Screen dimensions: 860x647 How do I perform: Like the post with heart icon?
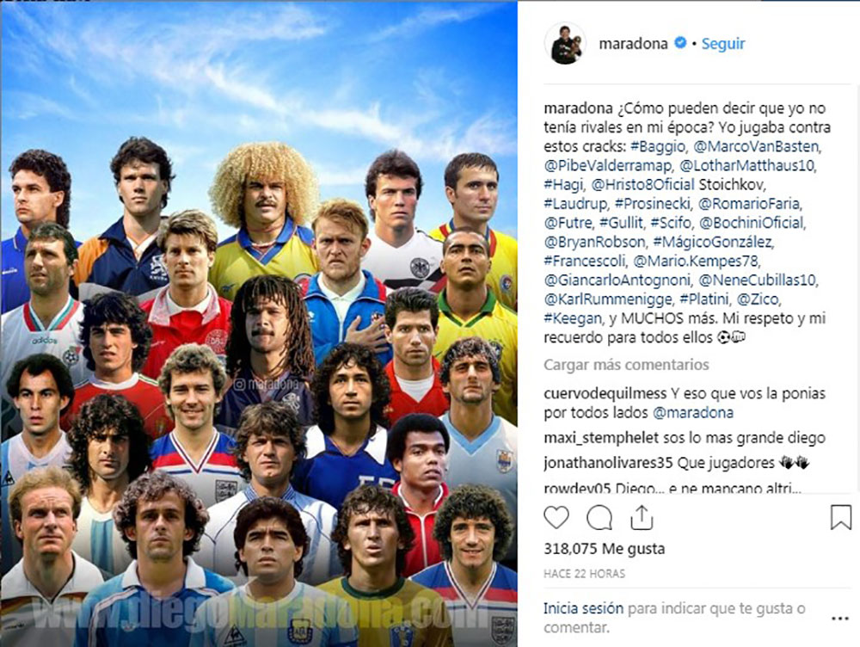pos(556,517)
